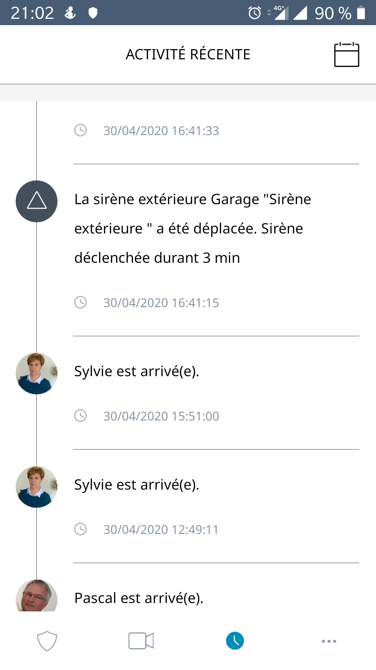Tap the battery indicator in status bar
376x670 pixels.
click(x=361, y=13)
